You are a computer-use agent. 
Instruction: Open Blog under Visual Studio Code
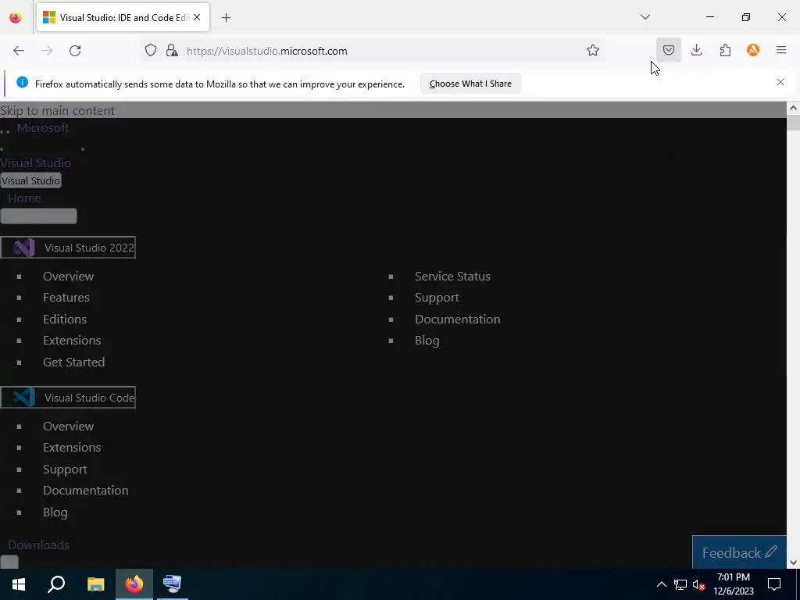coord(55,512)
